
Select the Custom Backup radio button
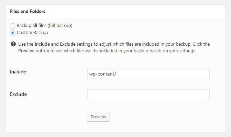[13, 33]
